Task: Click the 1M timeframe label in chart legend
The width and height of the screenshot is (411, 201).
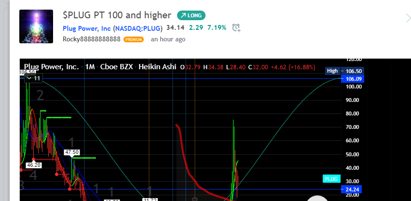Action: click(x=90, y=67)
